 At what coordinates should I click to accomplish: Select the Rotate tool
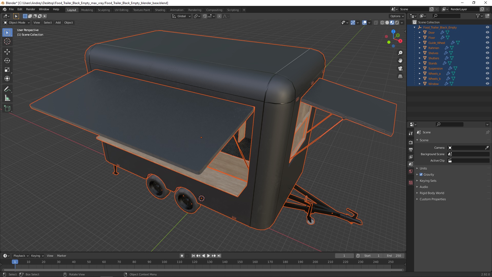(x=7, y=61)
